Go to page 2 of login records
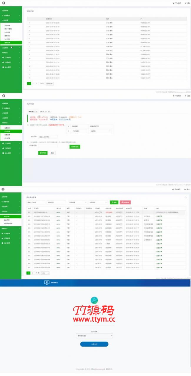This screenshot has height=376, width=191. pos(33,83)
